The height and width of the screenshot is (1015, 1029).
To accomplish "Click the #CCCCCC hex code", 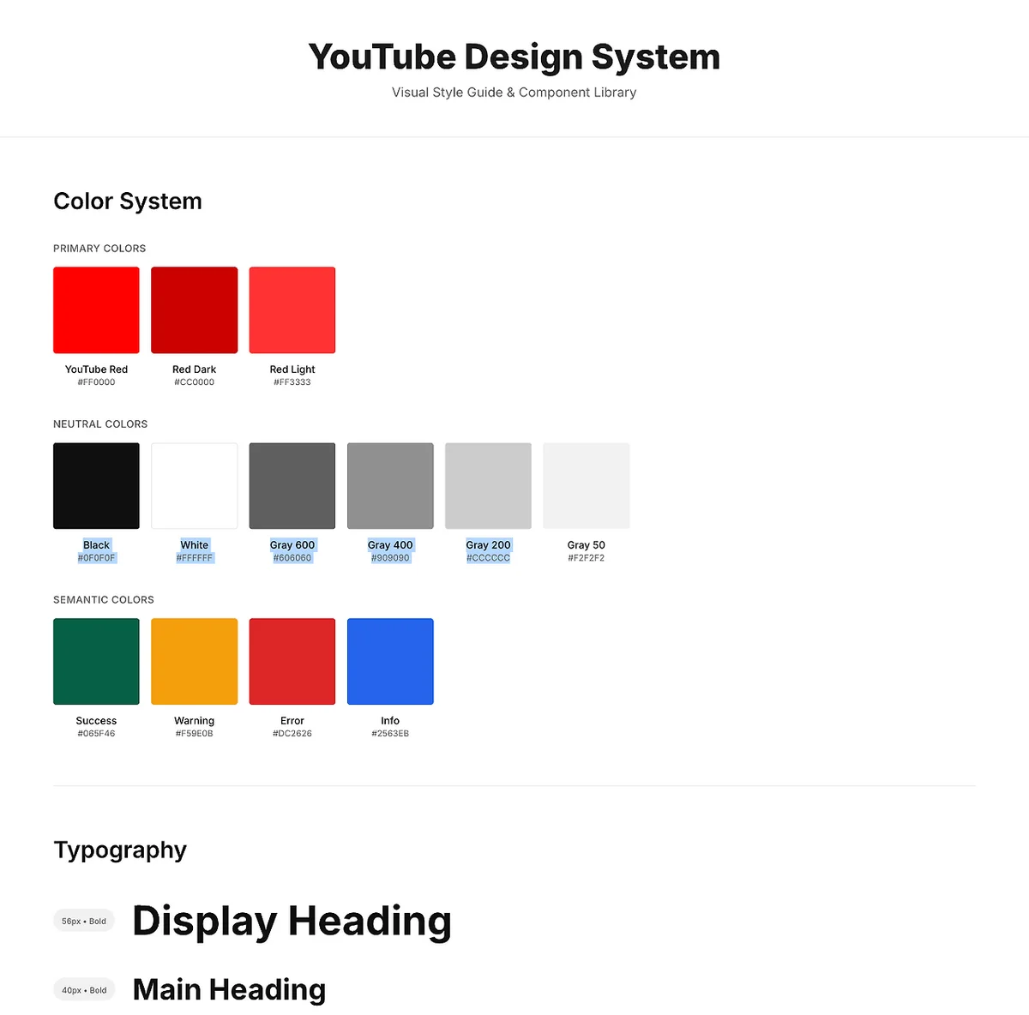I will (488, 558).
